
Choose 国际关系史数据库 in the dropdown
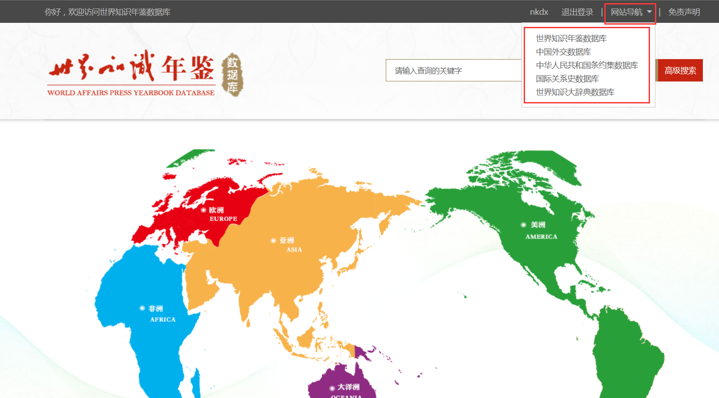click(567, 79)
